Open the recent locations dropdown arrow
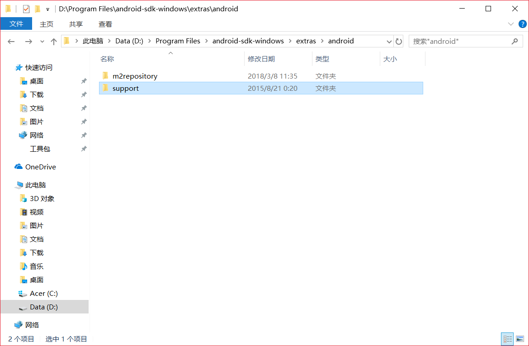Screen dimensions: 529x346 pos(42,42)
